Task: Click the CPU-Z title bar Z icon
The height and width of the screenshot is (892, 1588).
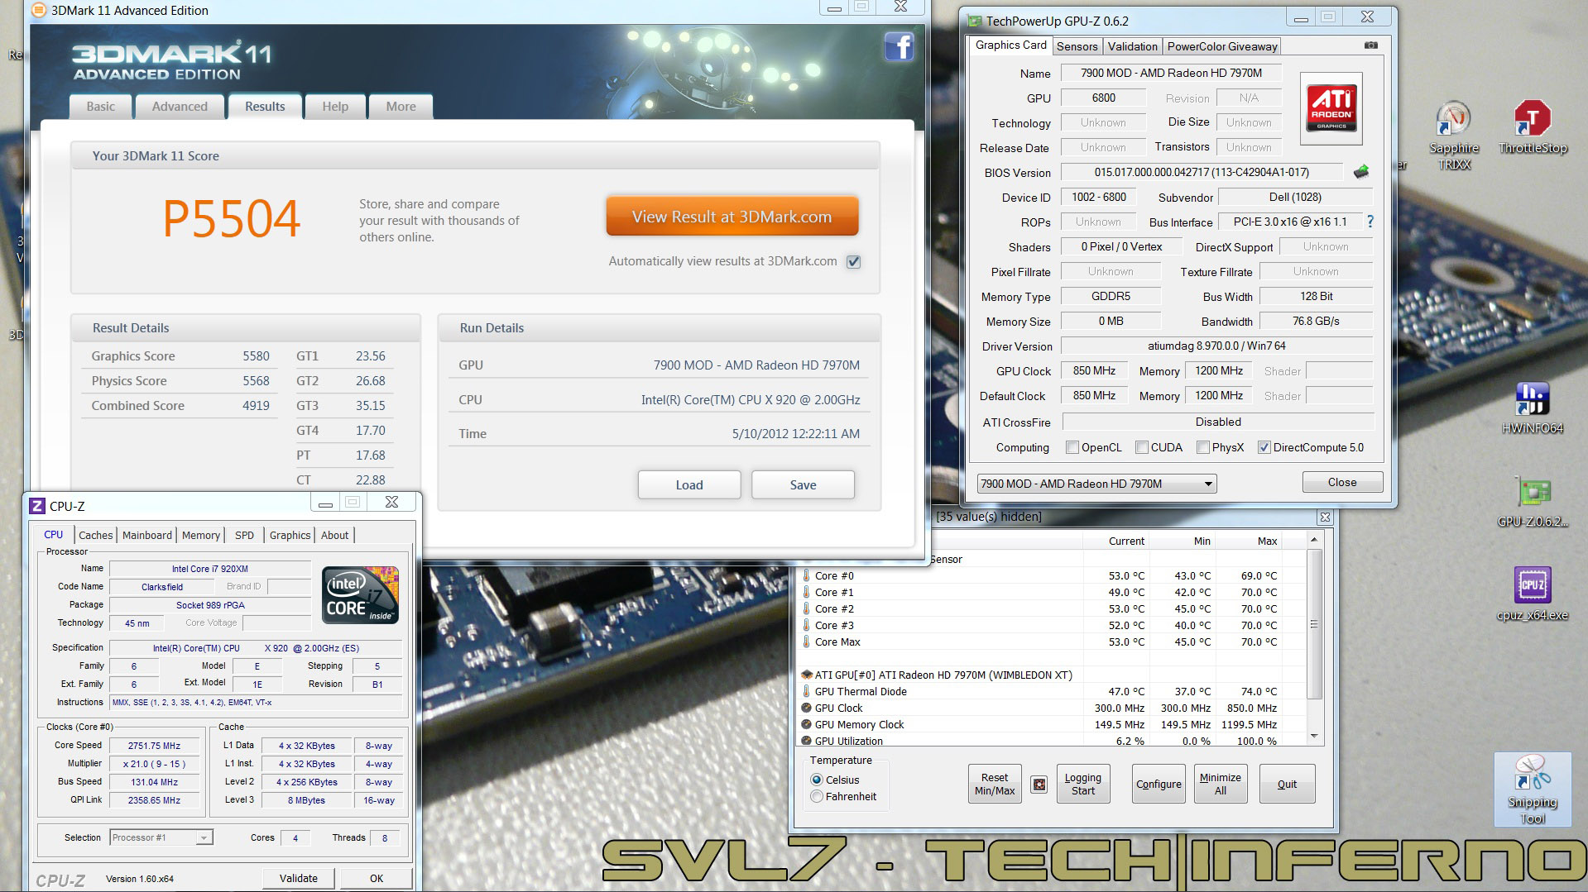Action: [x=37, y=506]
